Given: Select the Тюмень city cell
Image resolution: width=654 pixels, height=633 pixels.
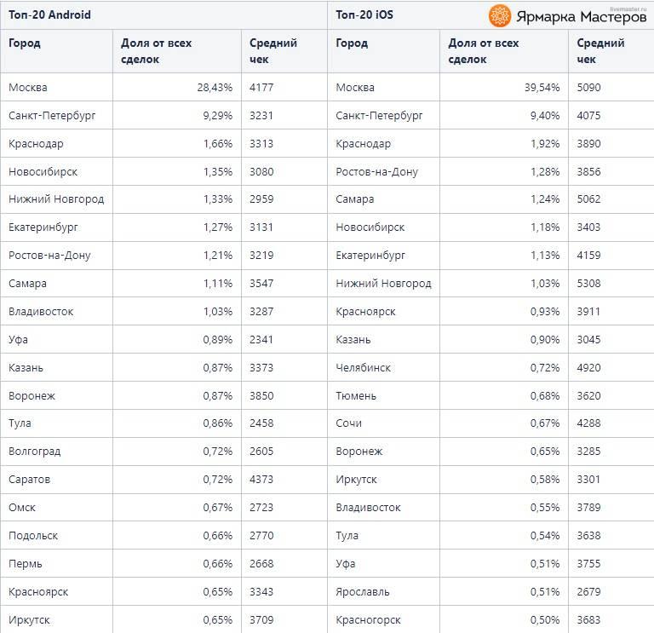Looking at the screenshot, I should (356, 395).
